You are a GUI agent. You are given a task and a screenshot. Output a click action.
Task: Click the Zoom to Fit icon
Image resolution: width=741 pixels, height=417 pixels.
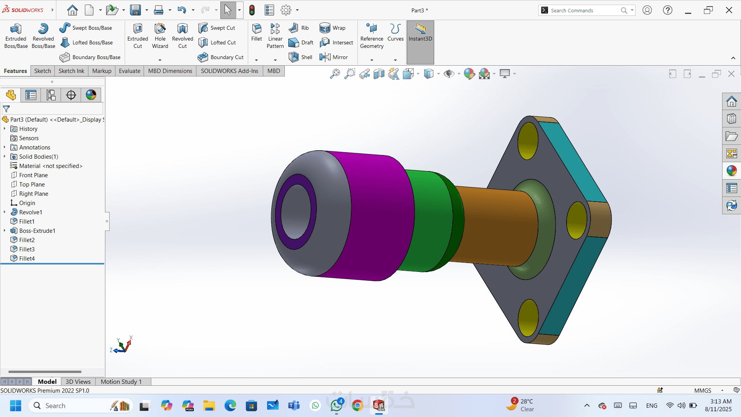(x=335, y=74)
